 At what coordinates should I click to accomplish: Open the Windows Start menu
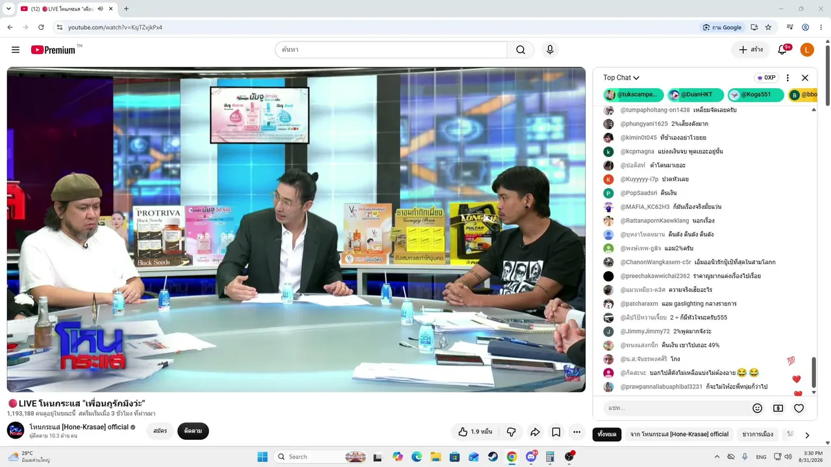click(262, 457)
